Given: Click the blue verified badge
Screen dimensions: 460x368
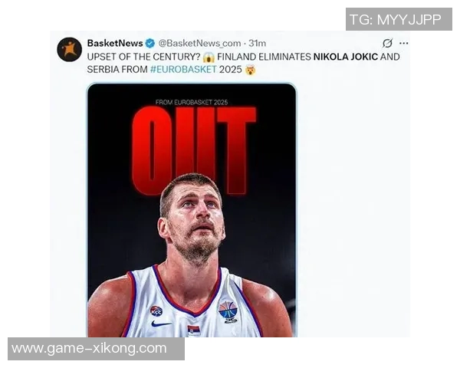Looking at the screenshot, I should (150, 43).
